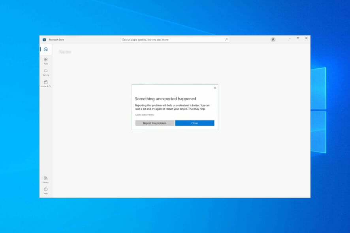Dismiss the error dialog with X
This screenshot has width=350, height=233.
(x=215, y=88)
